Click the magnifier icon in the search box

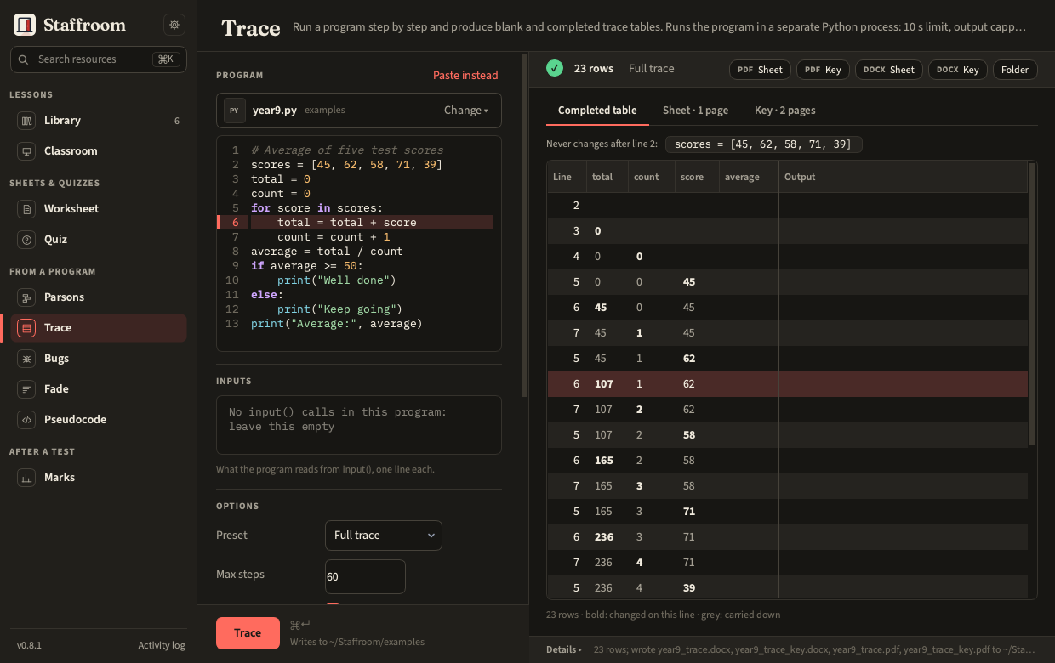click(25, 59)
